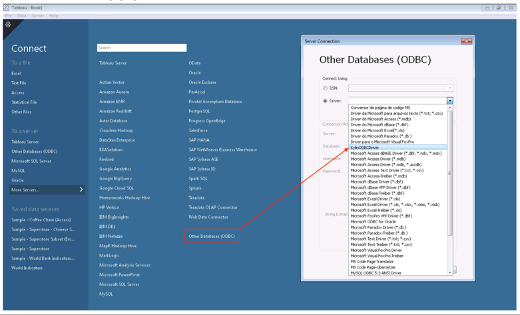Close the Server Connection dialog
The image size is (520, 315).
pyautogui.click(x=466, y=41)
